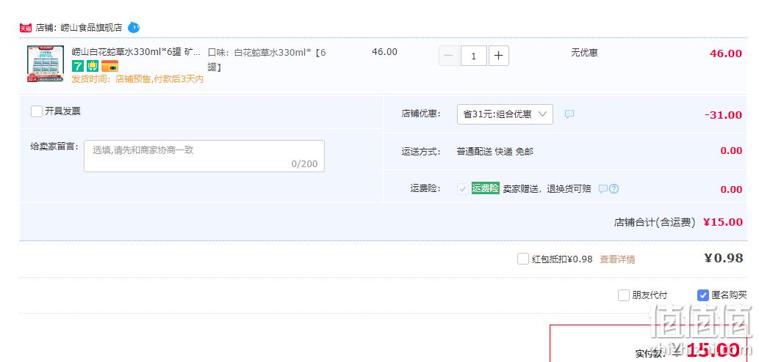The height and width of the screenshot is (362, 759).
Task: Click the 口味: 白花蛇草水330ml* flavor text
Action: coord(267,59)
